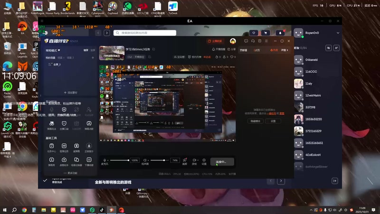Expand 更多功能 more functions
This screenshot has width=380, height=214.
(x=70, y=173)
